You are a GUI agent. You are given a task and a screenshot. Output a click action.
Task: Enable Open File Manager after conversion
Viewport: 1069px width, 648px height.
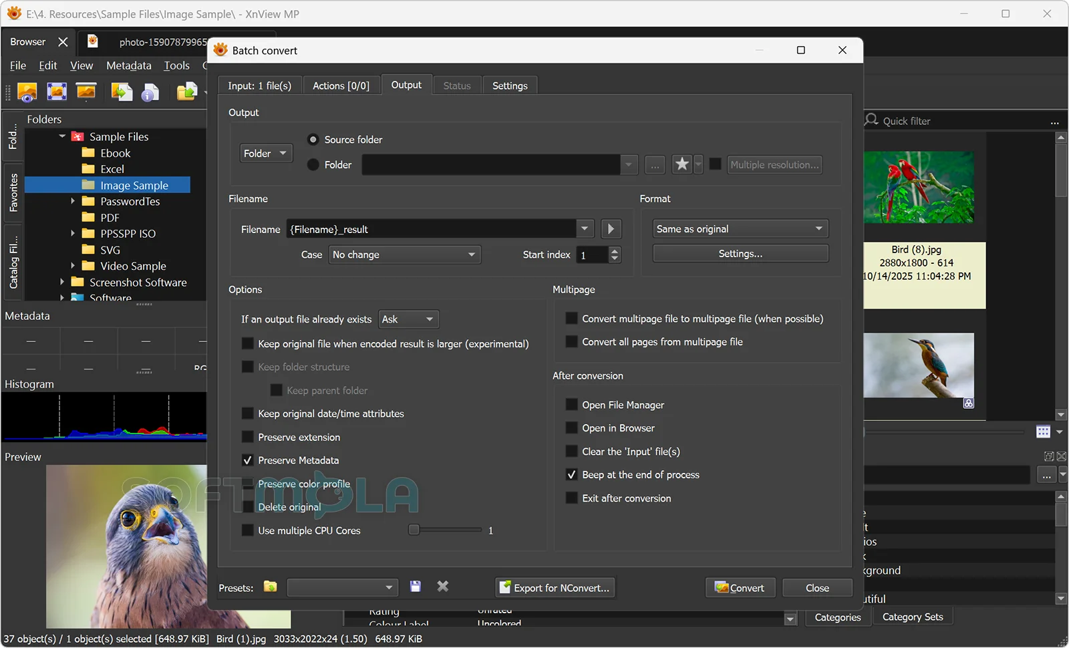point(571,405)
